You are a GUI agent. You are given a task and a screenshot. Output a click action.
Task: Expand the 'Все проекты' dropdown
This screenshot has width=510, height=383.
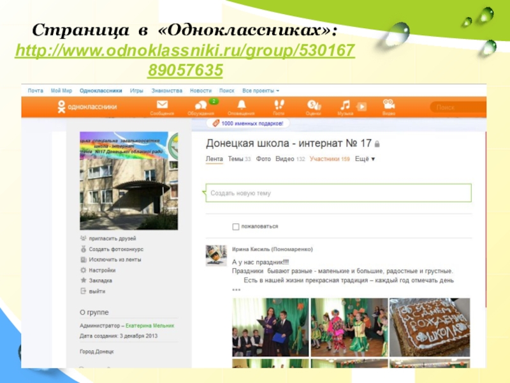(261, 91)
